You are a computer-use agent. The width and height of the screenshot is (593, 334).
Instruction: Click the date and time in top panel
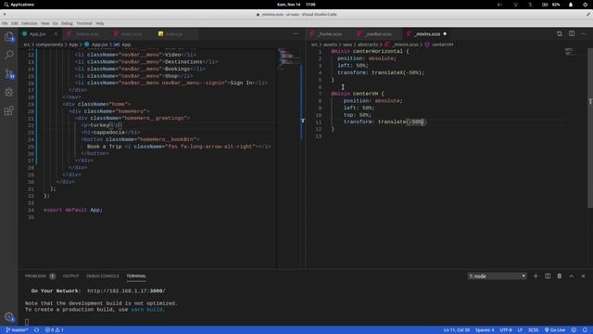296,5
